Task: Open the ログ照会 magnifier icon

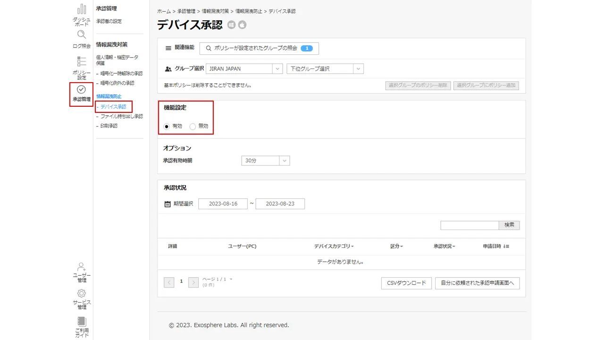Action: coord(81,35)
